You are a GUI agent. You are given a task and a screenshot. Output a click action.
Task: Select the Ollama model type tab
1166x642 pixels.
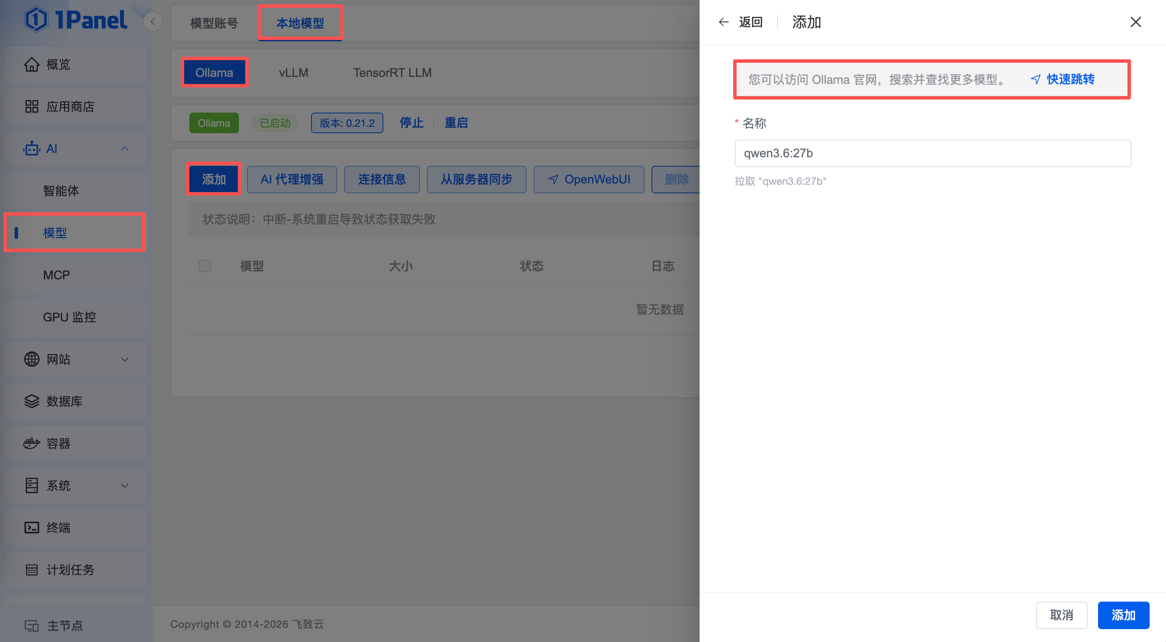click(214, 72)
